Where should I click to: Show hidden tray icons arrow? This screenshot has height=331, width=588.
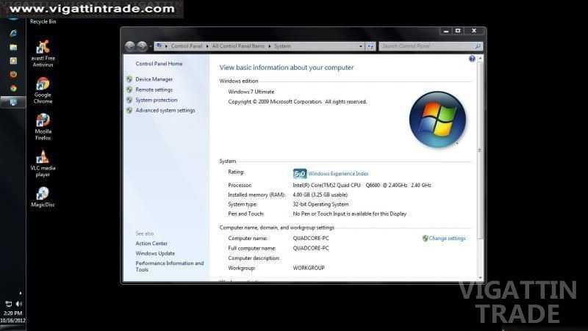[x=21, y=293]
